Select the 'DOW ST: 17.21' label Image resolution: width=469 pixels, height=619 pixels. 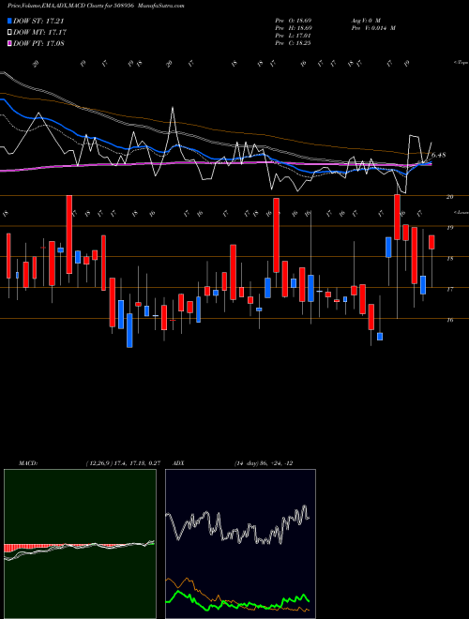tap(38, 21)
